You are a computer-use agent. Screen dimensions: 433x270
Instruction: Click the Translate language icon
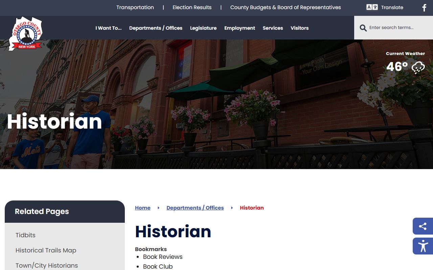372,7
